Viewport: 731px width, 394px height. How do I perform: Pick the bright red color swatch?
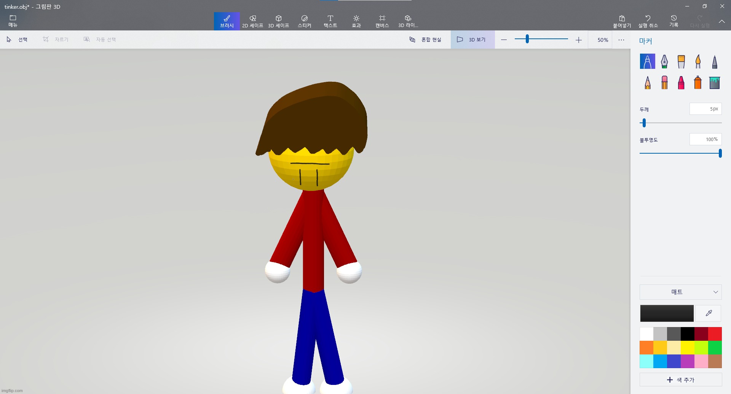coord(715,334)
